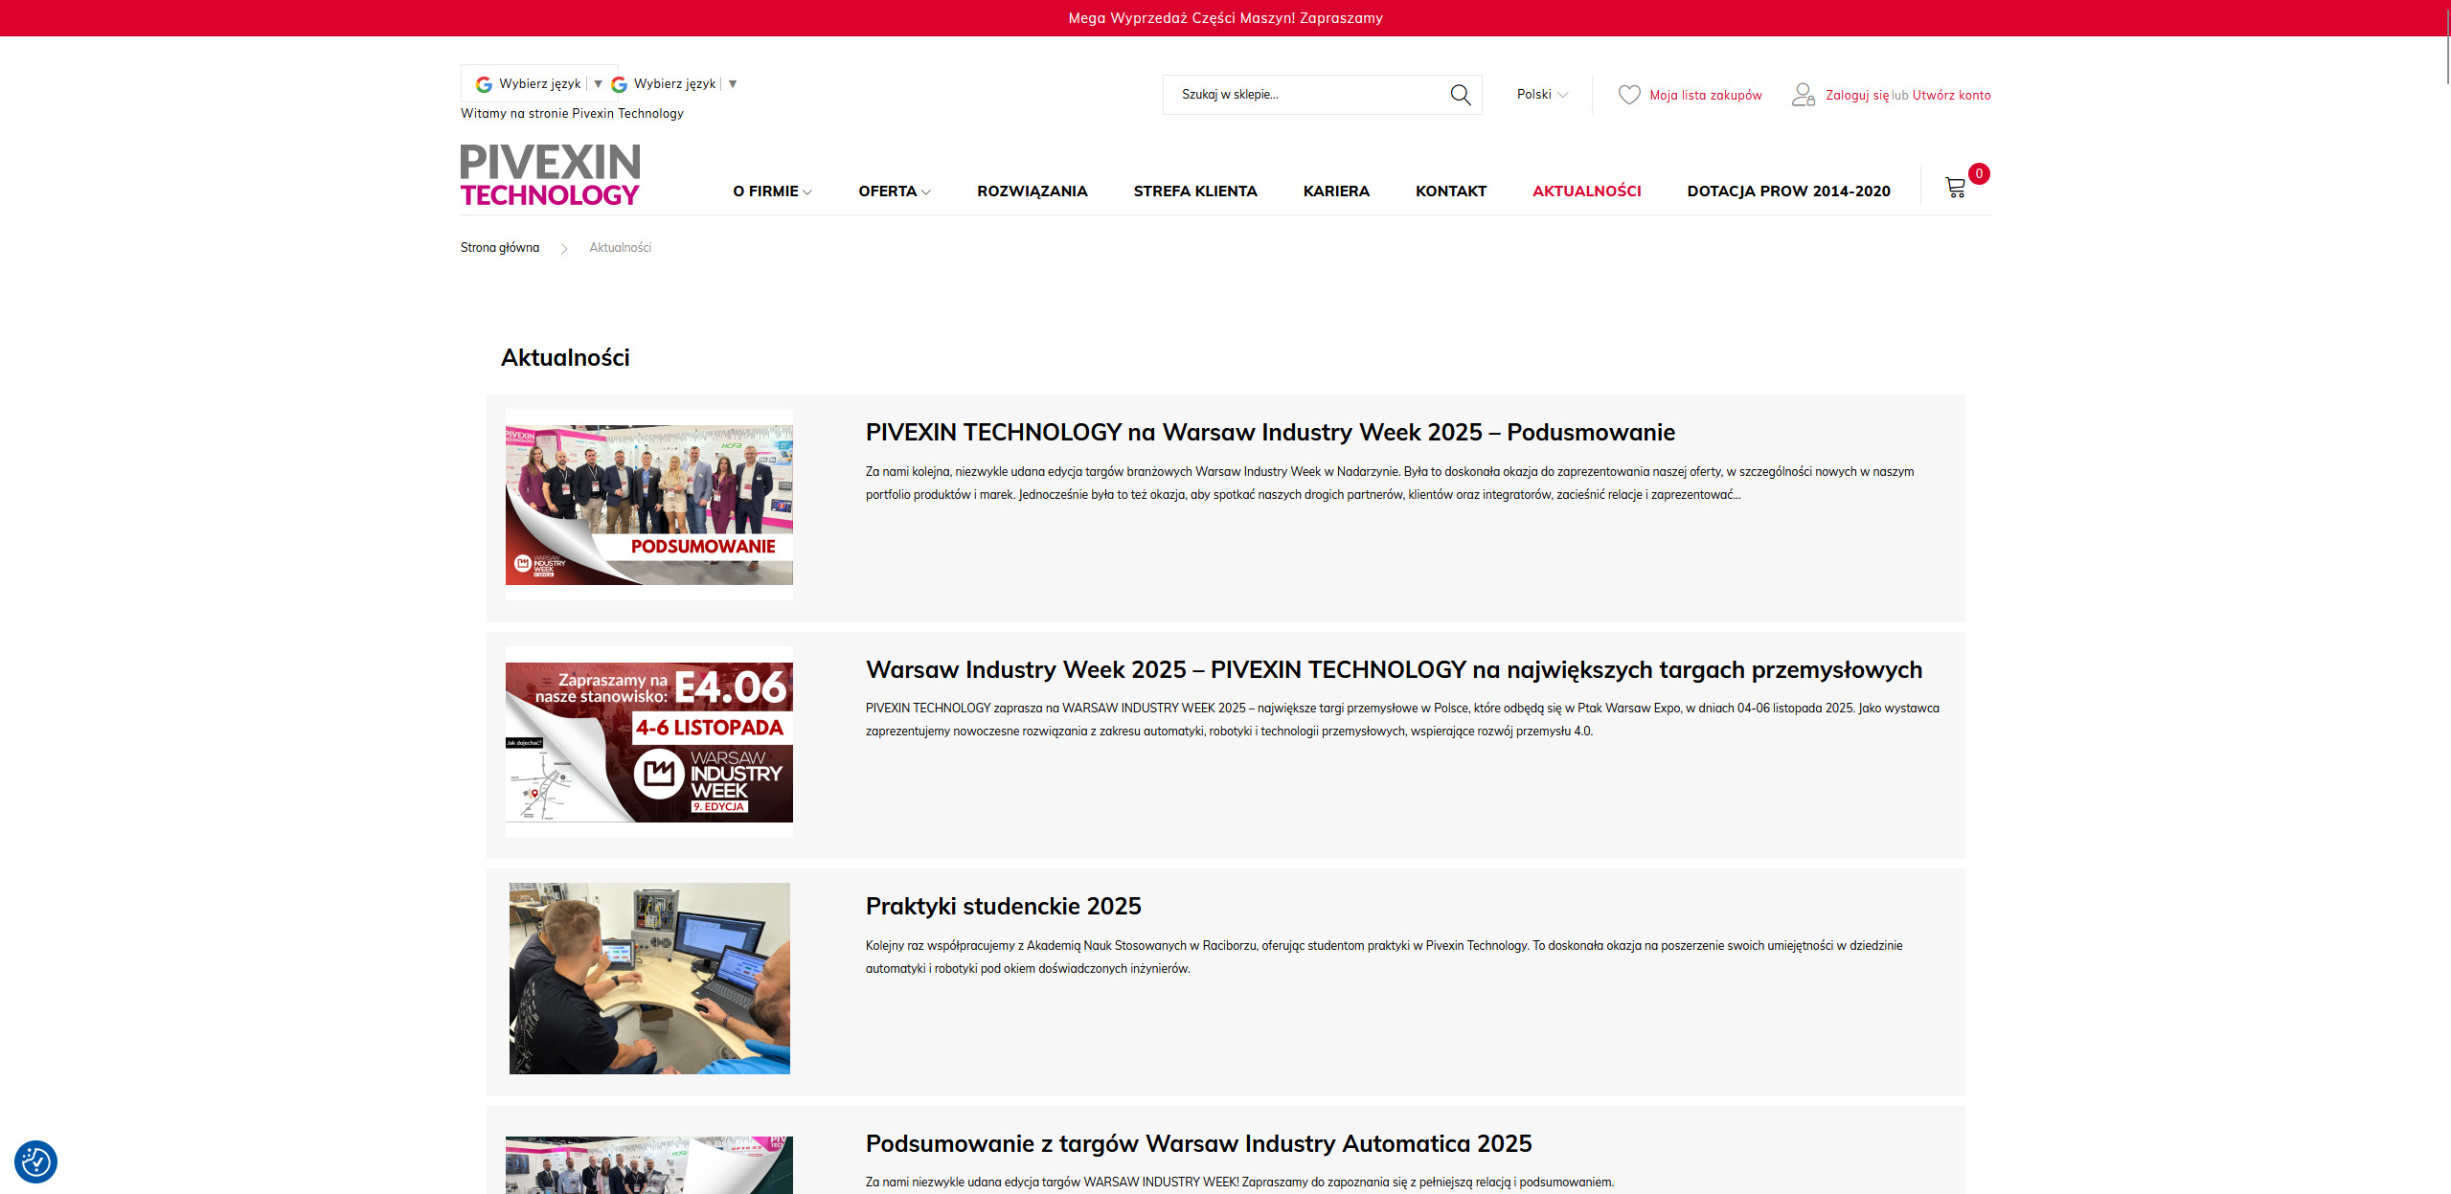Select AKTUALNOŚCI menu item
The height and width of the screenshot is (1194, 2451).
tap(1587, 191)
